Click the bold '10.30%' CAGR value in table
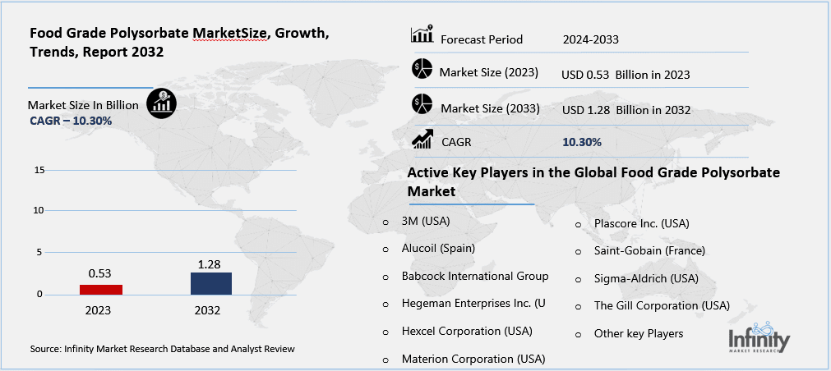Screen dimensions: 831x371 point(581,142)
